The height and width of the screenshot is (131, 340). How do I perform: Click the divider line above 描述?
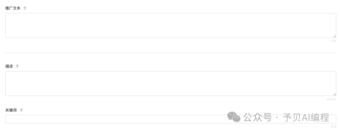[x=170, y=53]
